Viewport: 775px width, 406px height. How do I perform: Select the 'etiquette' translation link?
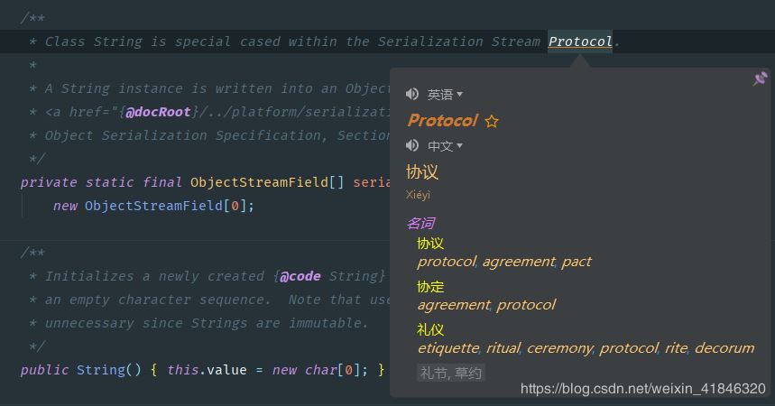[448, 348]
